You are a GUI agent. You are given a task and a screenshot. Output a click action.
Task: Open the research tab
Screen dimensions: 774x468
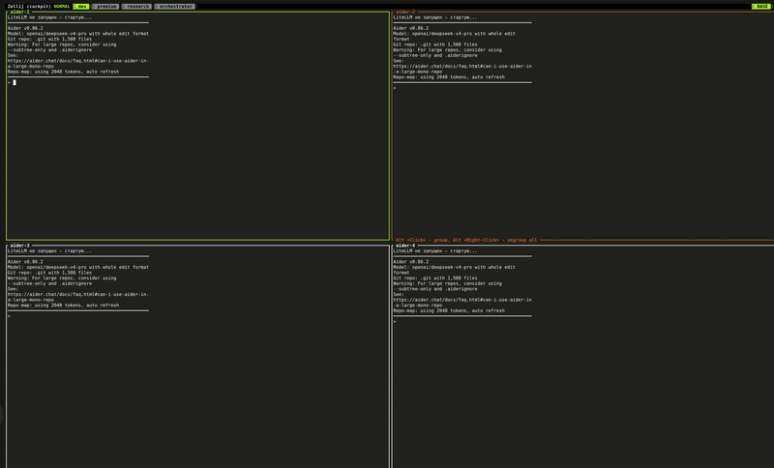136,7
